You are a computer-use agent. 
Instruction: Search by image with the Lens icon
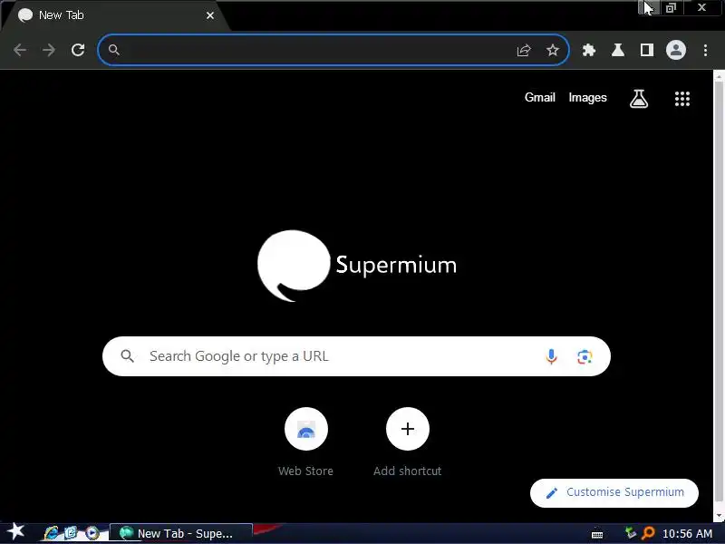tap(585, 356)
